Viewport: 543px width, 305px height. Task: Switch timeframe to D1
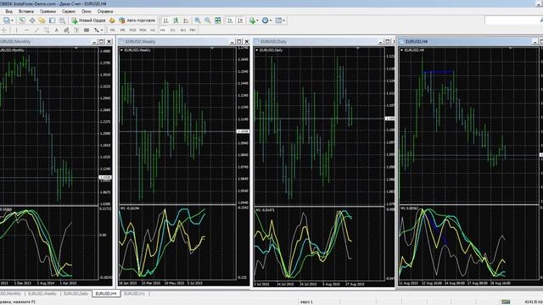(x=173, y=30)
